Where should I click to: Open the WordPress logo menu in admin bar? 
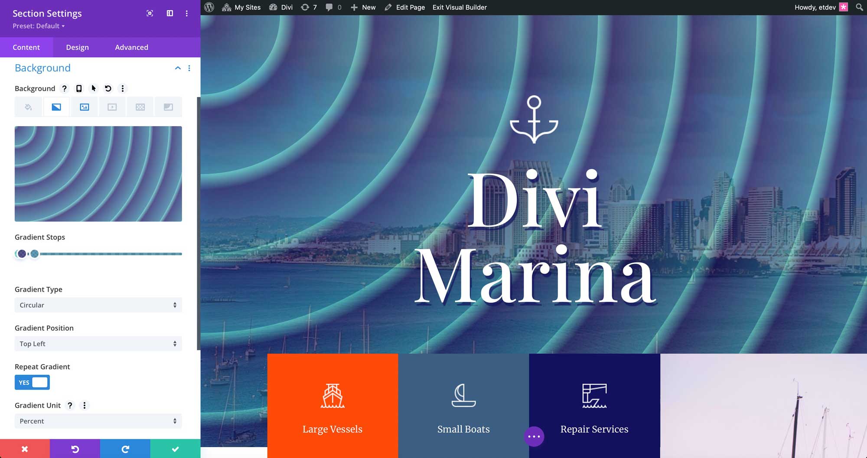pyautogui.click(x=209, y=7)
